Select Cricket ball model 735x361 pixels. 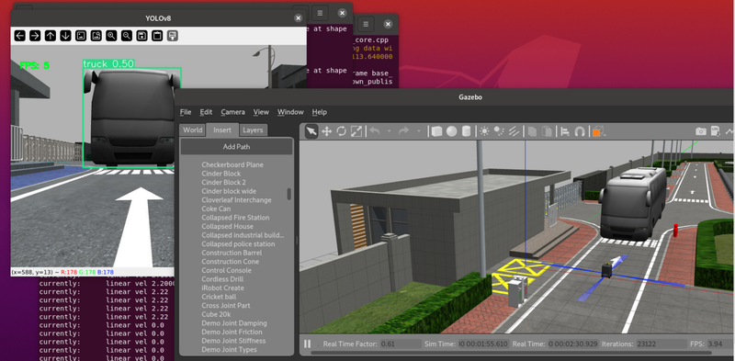coord(219,297)
